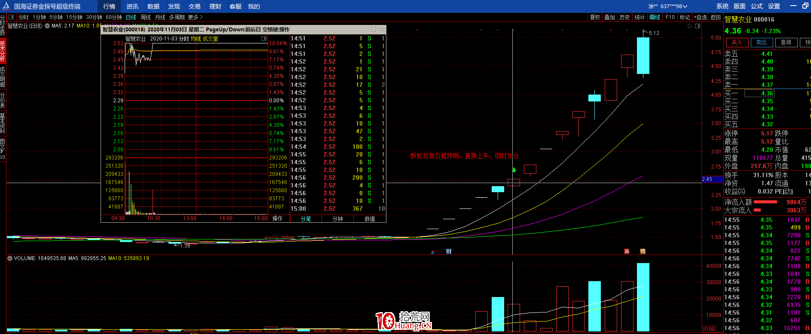This screenshot has height=334, width=811.
Task: Open the 设置 menu
Action: (774, 6)
